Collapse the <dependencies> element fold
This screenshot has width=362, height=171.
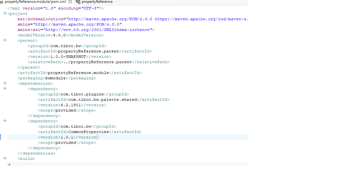point(5,83)
